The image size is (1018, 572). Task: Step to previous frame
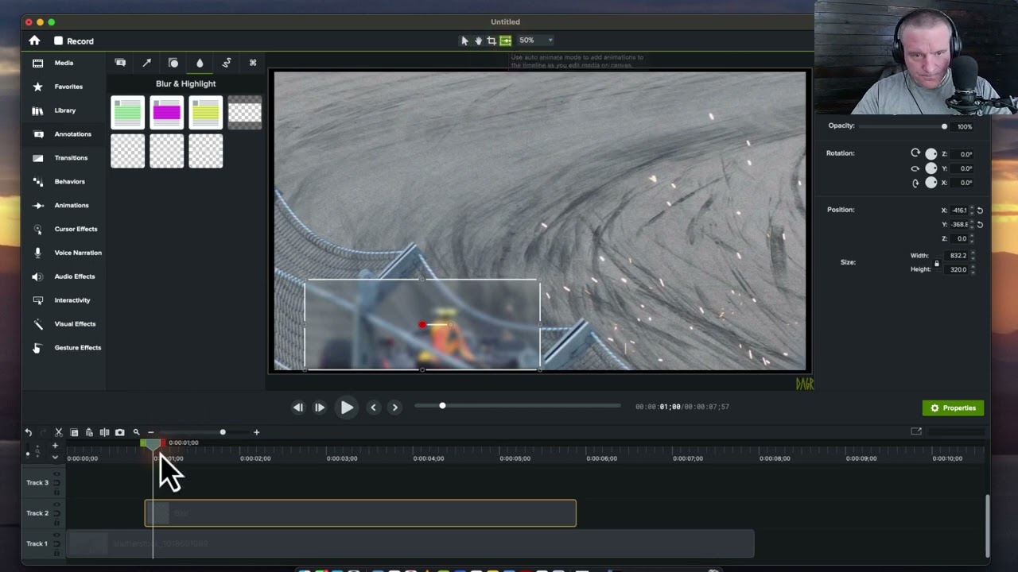(x=297, y=408)
